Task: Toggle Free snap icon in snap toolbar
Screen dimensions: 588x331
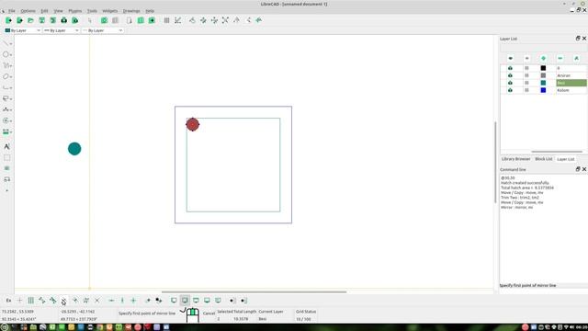Action: [19, 301]
